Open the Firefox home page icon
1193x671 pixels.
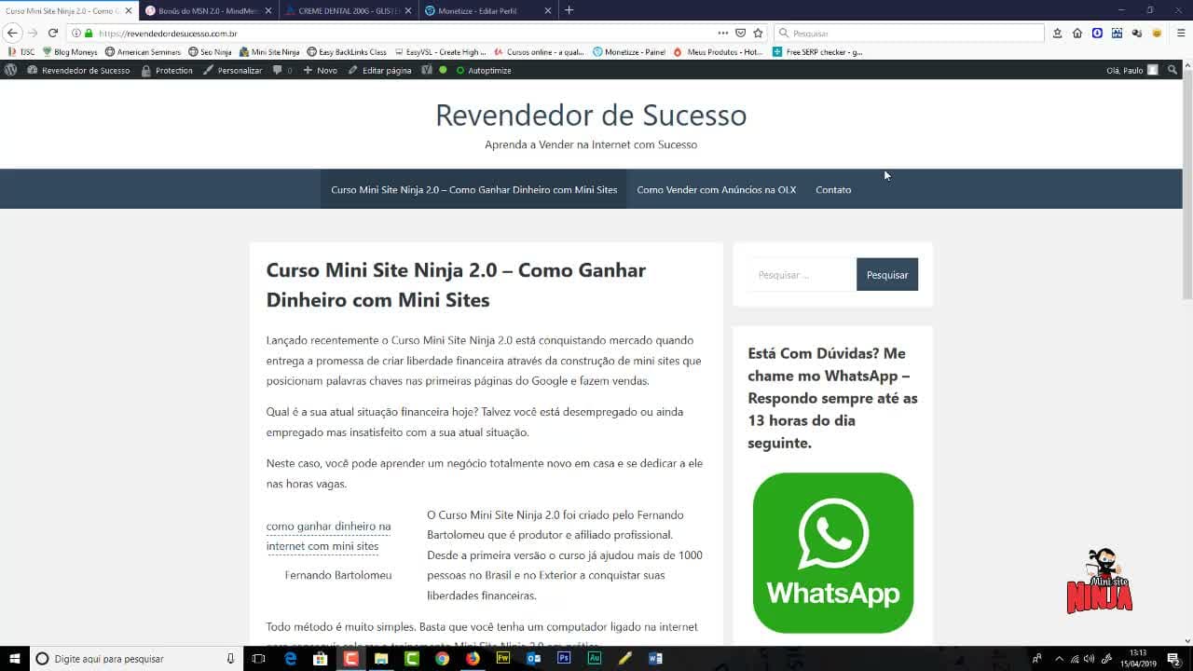click(1077, 33)
